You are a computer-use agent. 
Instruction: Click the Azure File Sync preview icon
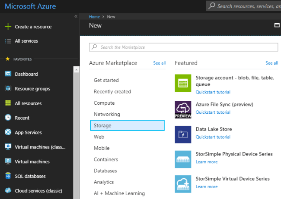183,109
